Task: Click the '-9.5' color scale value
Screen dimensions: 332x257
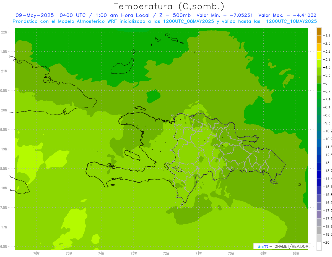Action: tap(327, 123)
